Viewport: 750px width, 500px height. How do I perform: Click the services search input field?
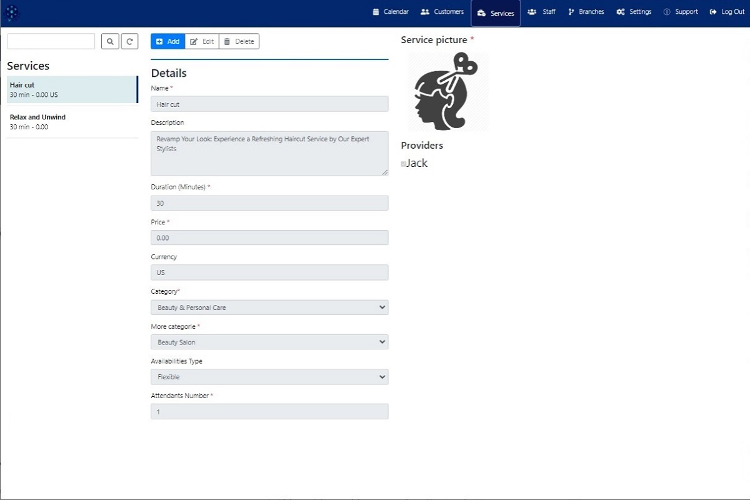click(x=51, y=41)
